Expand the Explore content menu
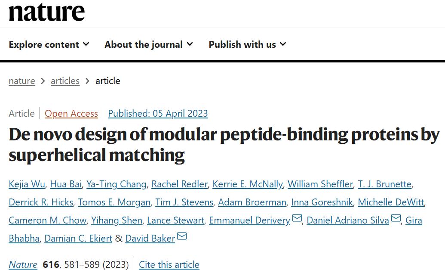 point(49,44)
